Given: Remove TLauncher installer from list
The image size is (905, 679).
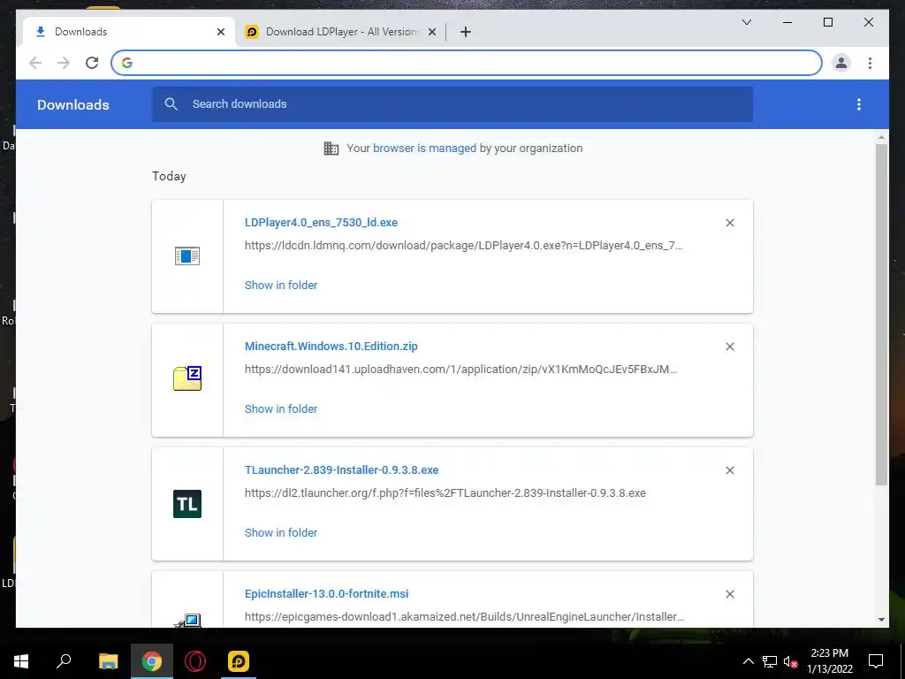Looking at the screenshot, I should [x=729, y=470].
